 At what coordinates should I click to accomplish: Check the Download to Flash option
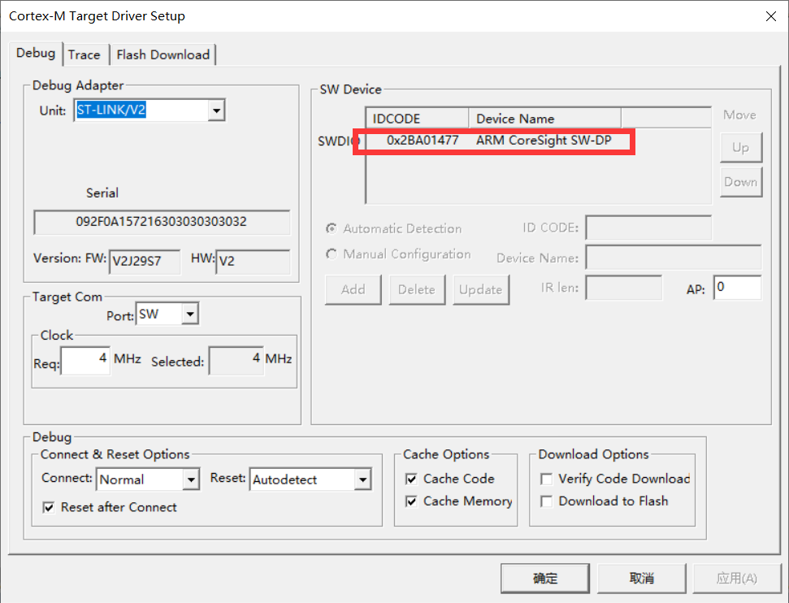[x=545, y=501]
